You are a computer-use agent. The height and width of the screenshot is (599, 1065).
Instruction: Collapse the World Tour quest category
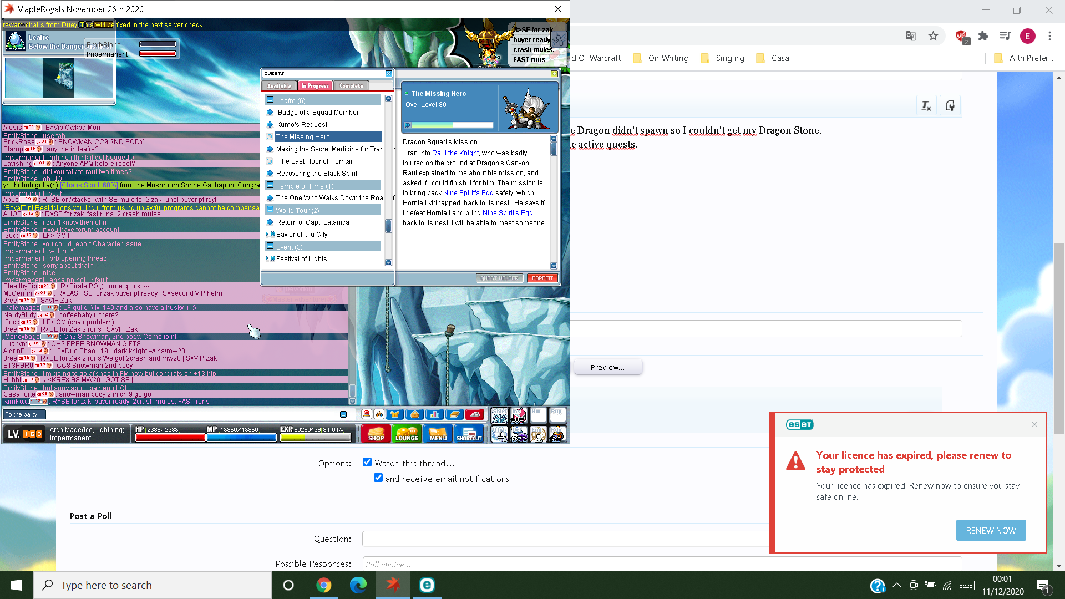pyautogui.click(x=270, y=210)
